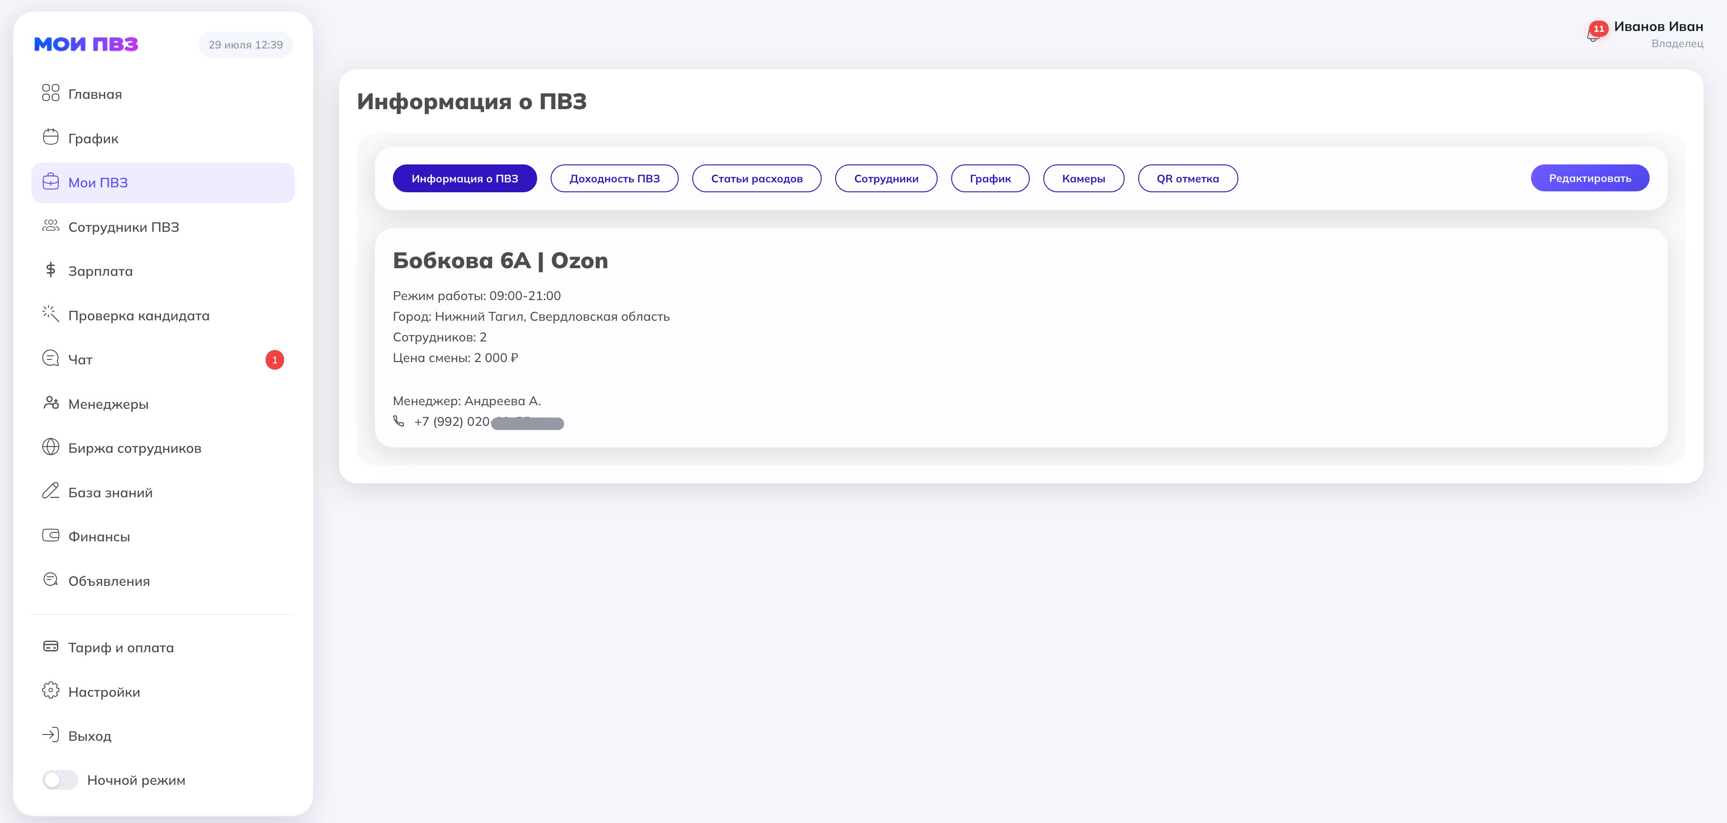This screenshot has width=1727, height=823.
Task: Click the Редактировать button
Action: pyautogui.click(x=1589, y=177)
